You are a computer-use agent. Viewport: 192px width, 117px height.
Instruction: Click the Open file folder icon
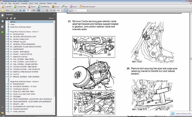pyautogui.click(x=3, y=11)
